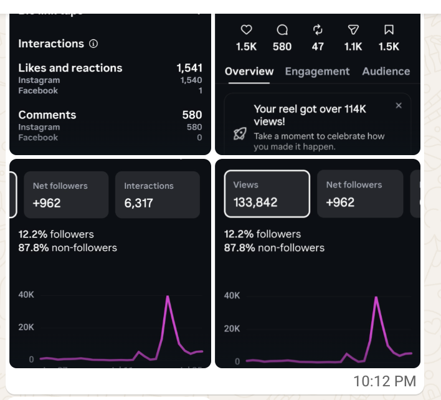Image resolution: width=441 pixels, height=400 pixels.
Task: Click the Comments 580 row
Action: (110, 115)
